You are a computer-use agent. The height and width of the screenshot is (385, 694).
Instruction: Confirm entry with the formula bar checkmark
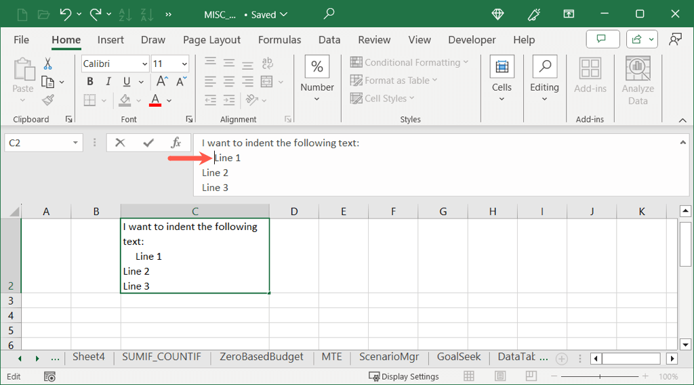pyautogui.click(x=148, y=143)
